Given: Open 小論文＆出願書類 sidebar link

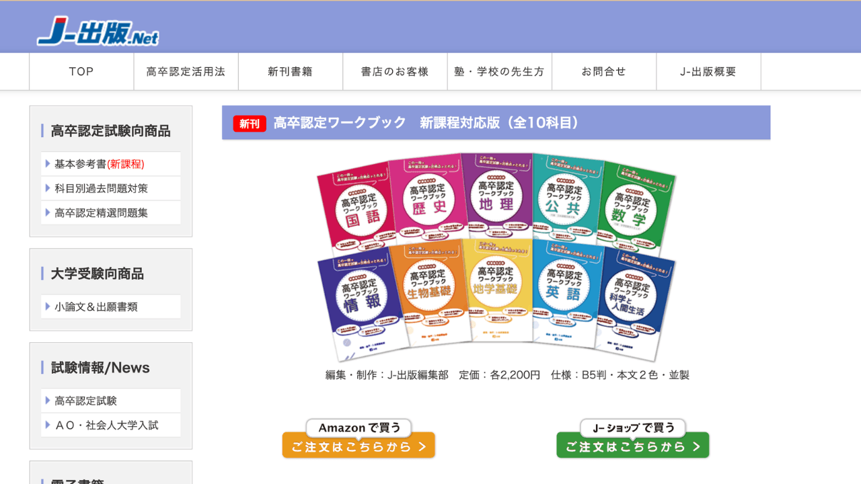Looking at the screenshot, I should point(111,307).
